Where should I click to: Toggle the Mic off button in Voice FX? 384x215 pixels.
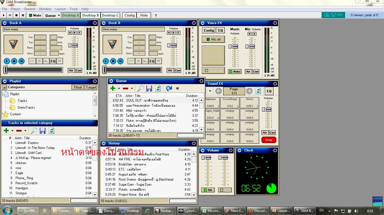213,39
